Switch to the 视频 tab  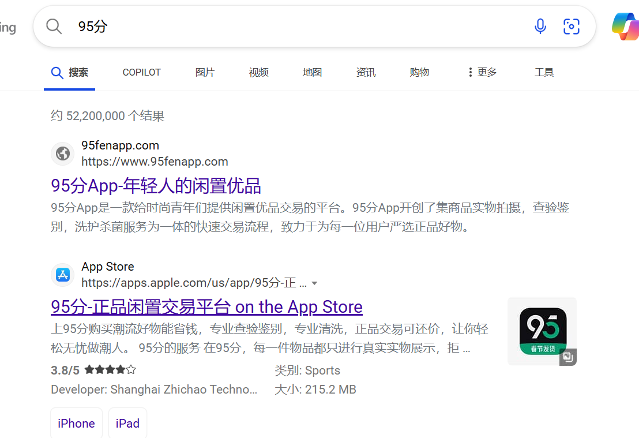coord(259,73)
